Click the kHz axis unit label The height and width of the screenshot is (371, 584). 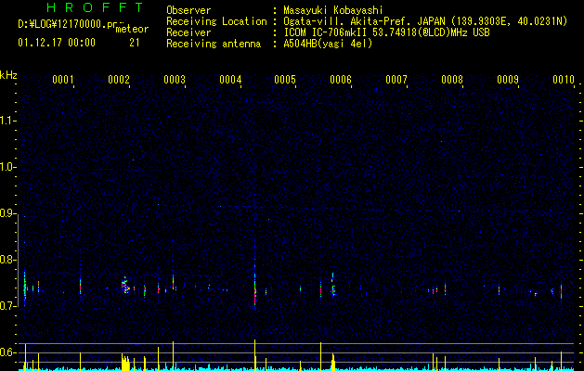coord(8,75)
